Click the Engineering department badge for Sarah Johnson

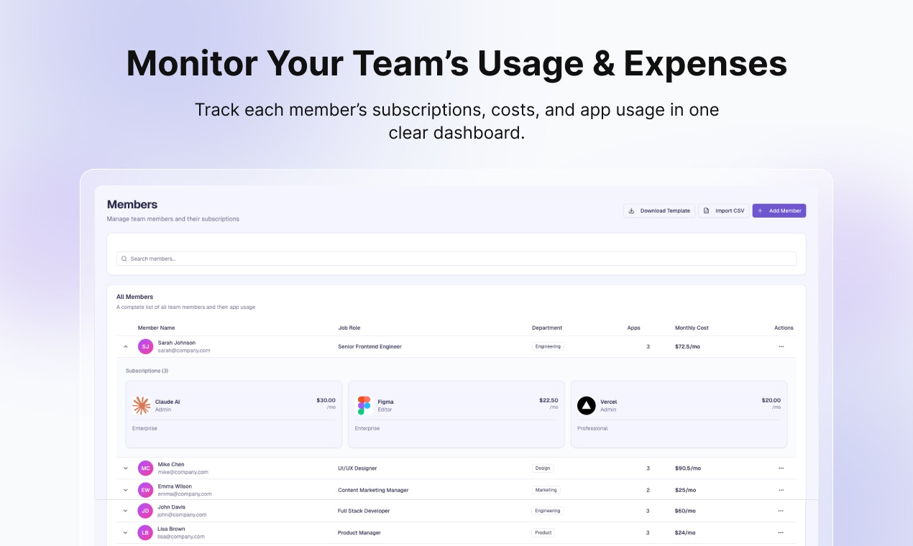pos(547,346)
